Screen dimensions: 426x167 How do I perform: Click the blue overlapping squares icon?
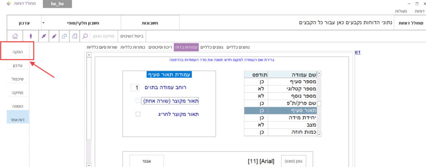64,36
